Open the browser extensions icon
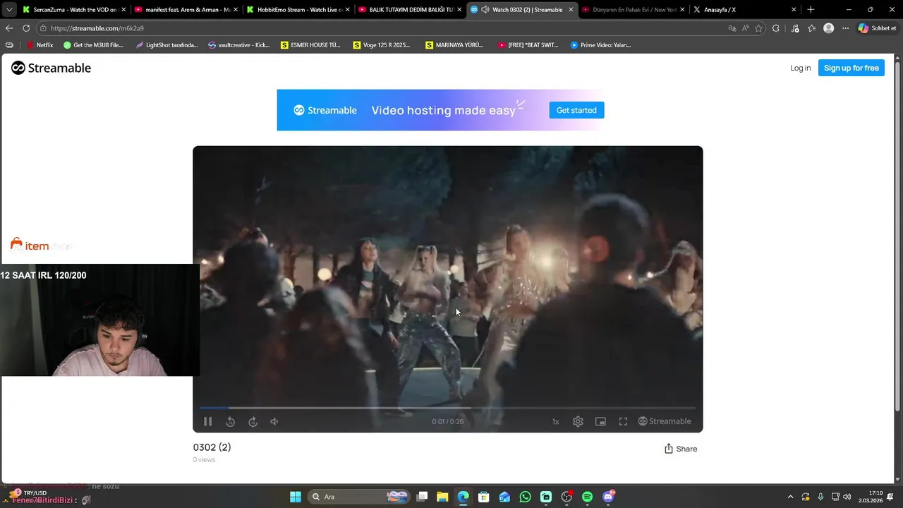903x508 pixels. click(x=776, y=28)
